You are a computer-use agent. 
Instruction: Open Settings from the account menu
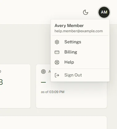(80, 42)
